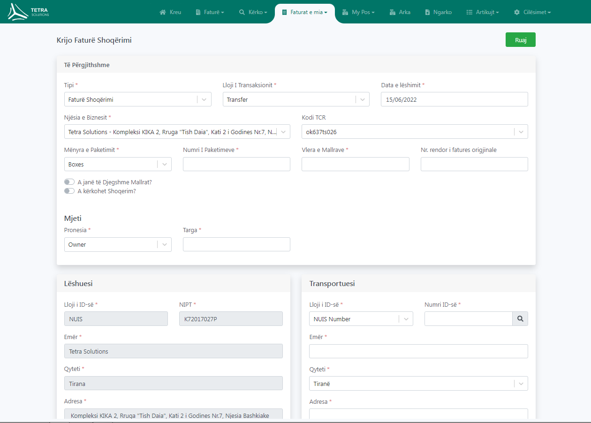Click the register icon beside My Pos
Viewport: 591px width, 423px height.
coord(345,12)
